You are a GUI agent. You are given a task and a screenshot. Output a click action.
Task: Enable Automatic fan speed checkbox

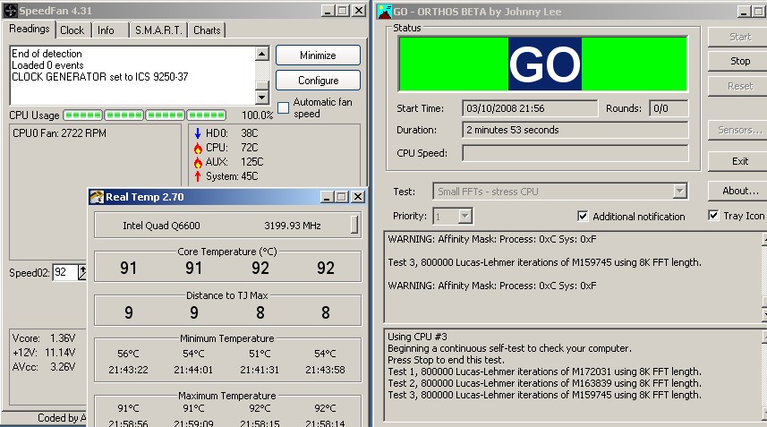click(x=284, y=107)
